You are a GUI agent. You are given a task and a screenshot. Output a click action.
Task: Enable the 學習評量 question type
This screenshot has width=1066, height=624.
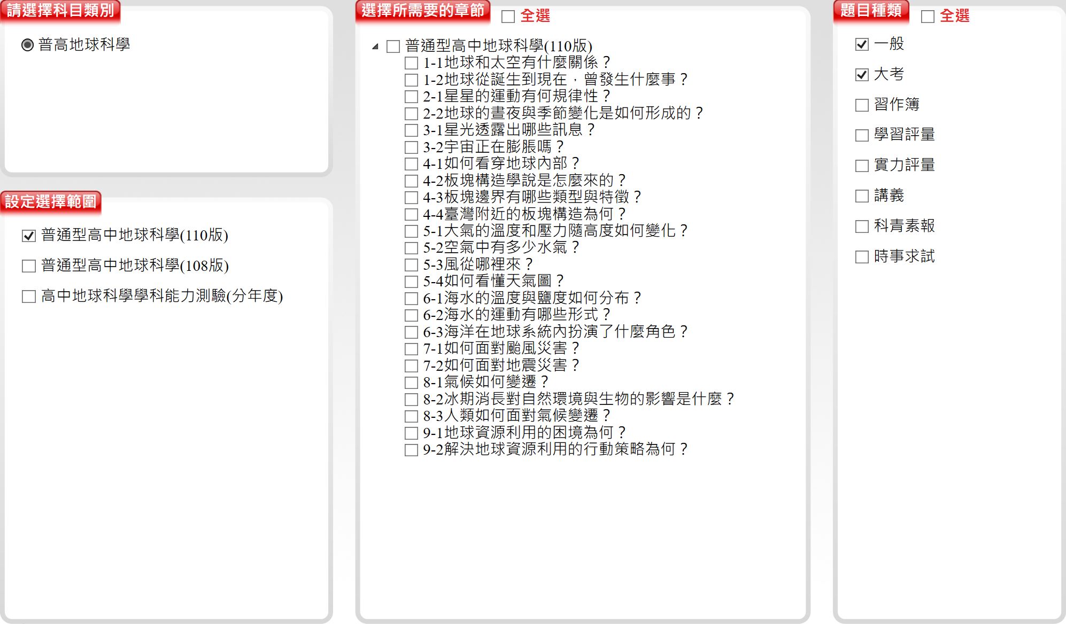(x=862, y=135)
